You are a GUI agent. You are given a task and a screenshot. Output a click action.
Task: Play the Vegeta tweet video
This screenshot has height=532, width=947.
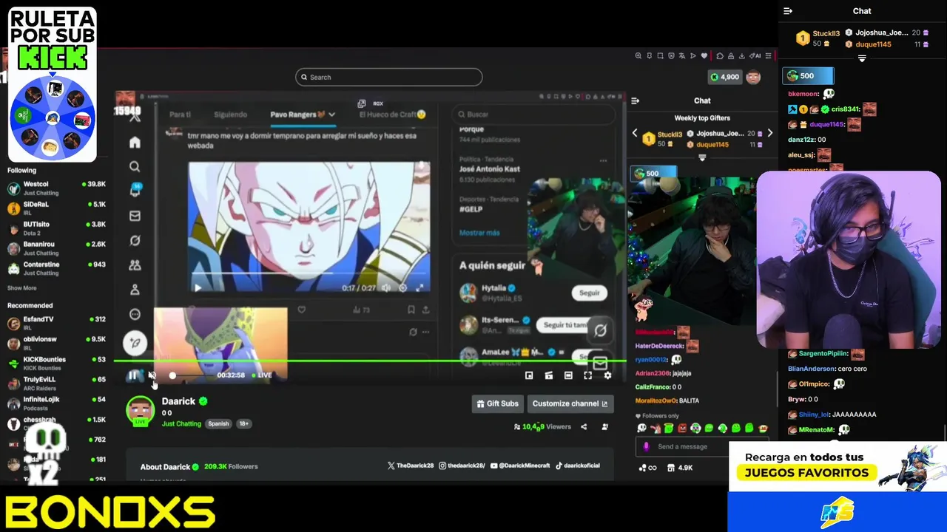click(x=198, y=288)
